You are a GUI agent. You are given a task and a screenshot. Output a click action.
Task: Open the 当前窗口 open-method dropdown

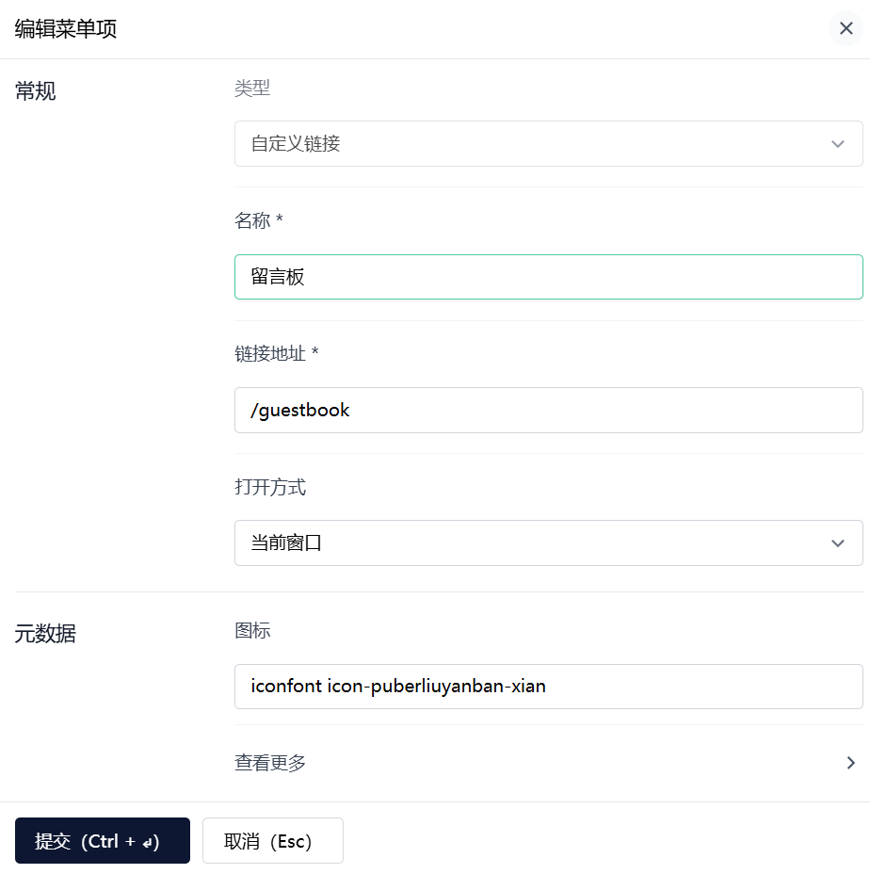pyautogui.click(x=548, y=542)
